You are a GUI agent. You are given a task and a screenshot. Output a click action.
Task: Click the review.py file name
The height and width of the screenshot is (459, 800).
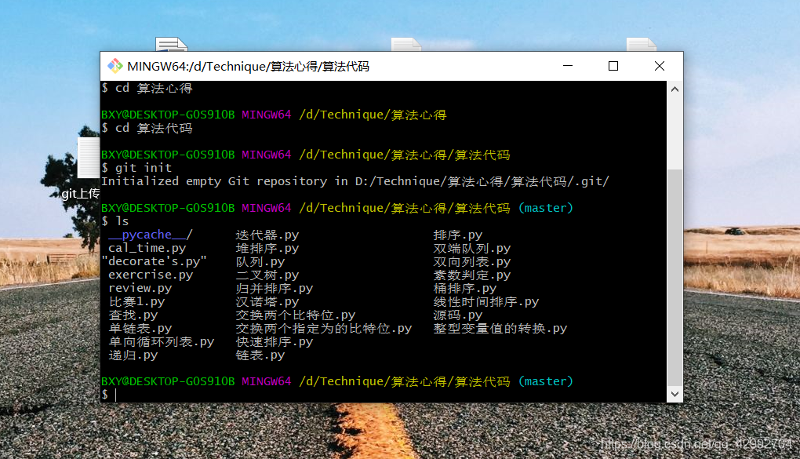140,288
